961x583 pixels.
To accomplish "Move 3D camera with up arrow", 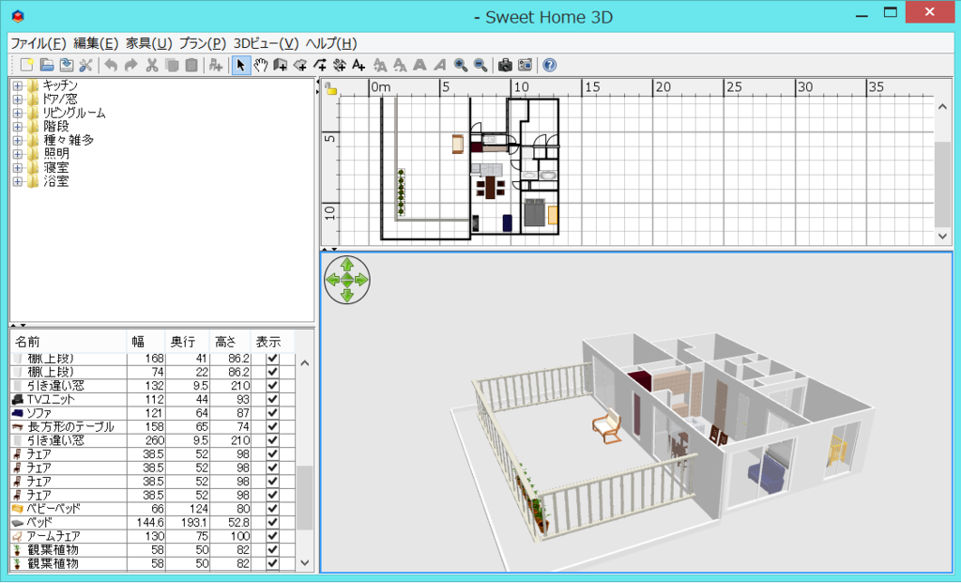I will coord(347,265).
